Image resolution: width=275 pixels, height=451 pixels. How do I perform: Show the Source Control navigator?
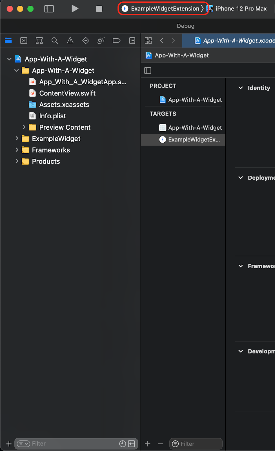click(24, 41)
